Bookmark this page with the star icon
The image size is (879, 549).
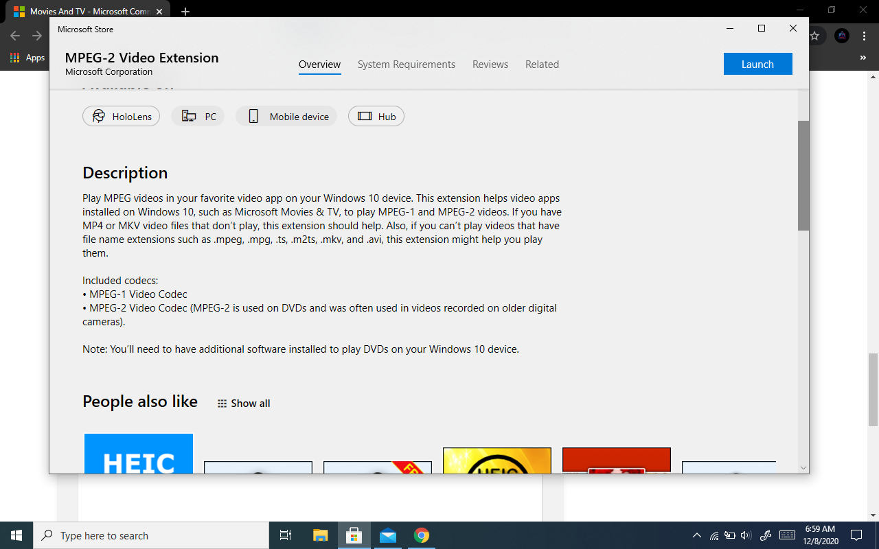[x=814, y=36]
